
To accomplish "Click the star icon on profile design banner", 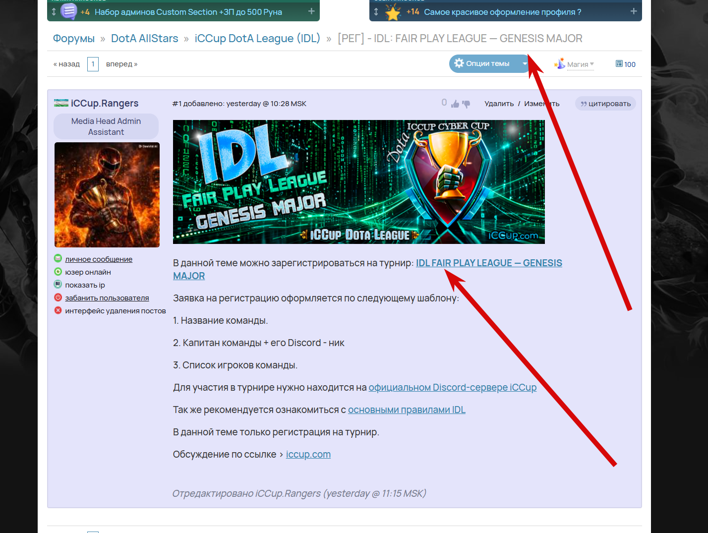I will 393,12.
